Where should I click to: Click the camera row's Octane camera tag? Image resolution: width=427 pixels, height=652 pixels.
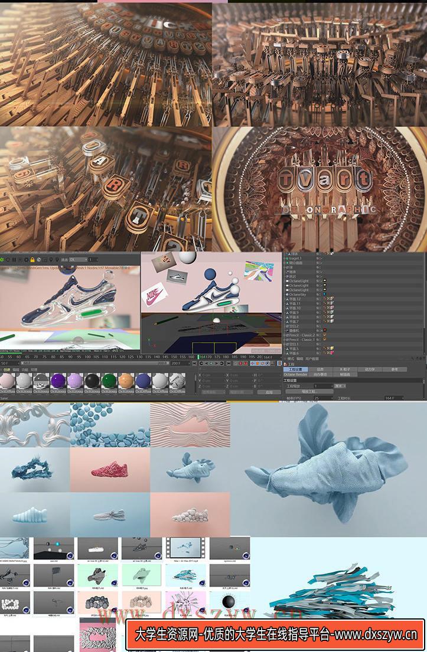(x=325, y=330)
